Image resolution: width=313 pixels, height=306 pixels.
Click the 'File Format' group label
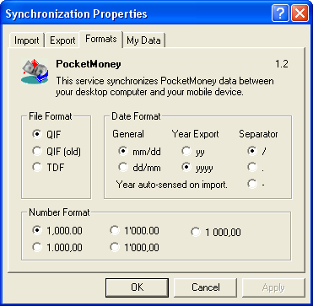(x=51, y=116)
